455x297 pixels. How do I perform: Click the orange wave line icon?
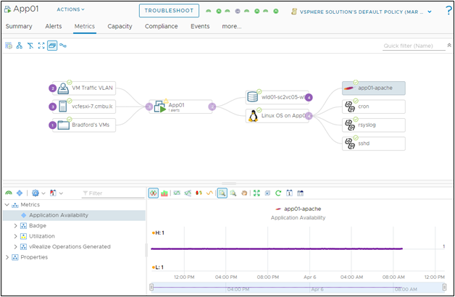[x=209, y=193]
